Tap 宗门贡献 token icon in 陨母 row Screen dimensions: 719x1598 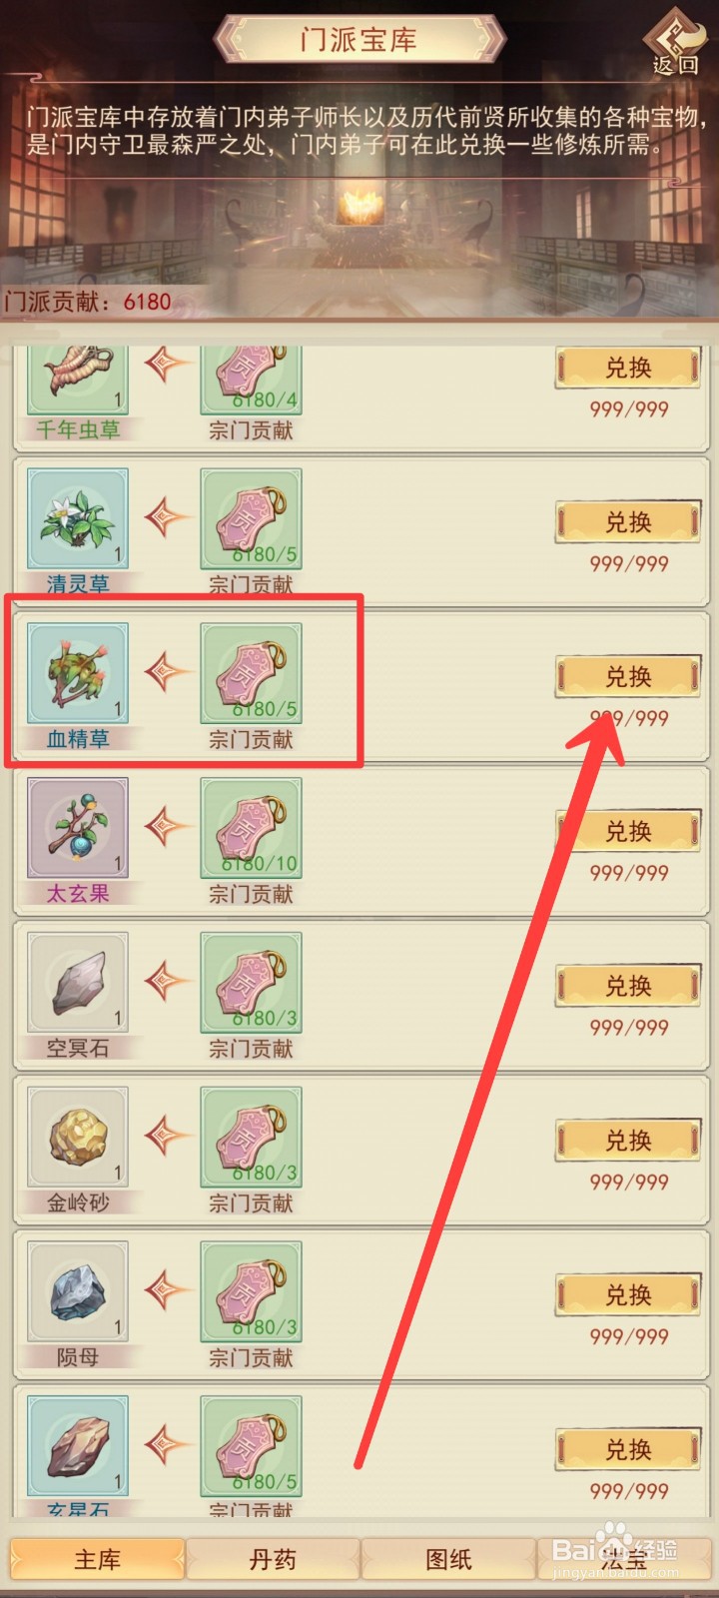click(252, 1292)
